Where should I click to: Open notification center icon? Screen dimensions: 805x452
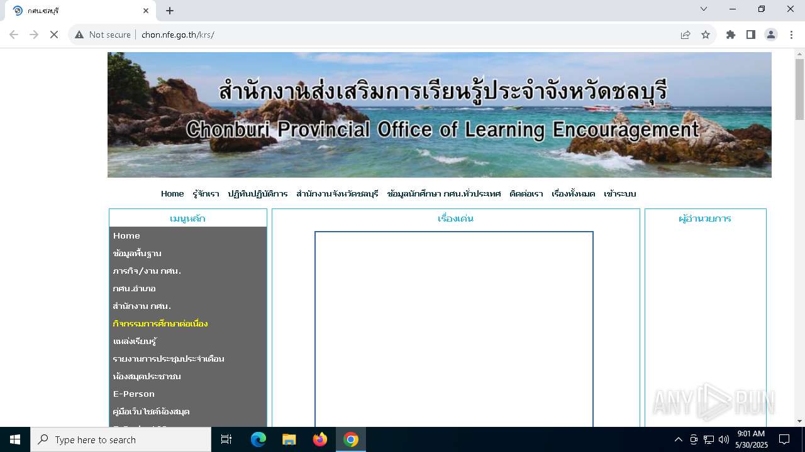[784, 439]
